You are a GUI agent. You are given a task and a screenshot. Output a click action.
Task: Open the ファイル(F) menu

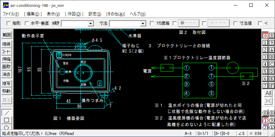pos(11,14)
